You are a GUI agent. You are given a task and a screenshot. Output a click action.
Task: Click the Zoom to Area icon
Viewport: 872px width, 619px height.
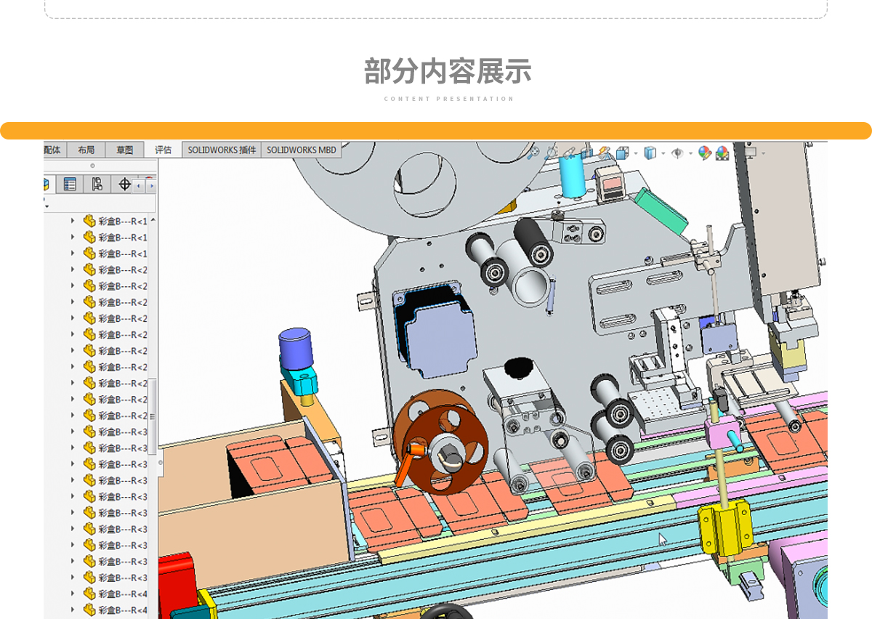click(x=551, y=153)
